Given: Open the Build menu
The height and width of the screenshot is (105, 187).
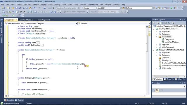Looking at the screenshot, I should tap(50, 5).
